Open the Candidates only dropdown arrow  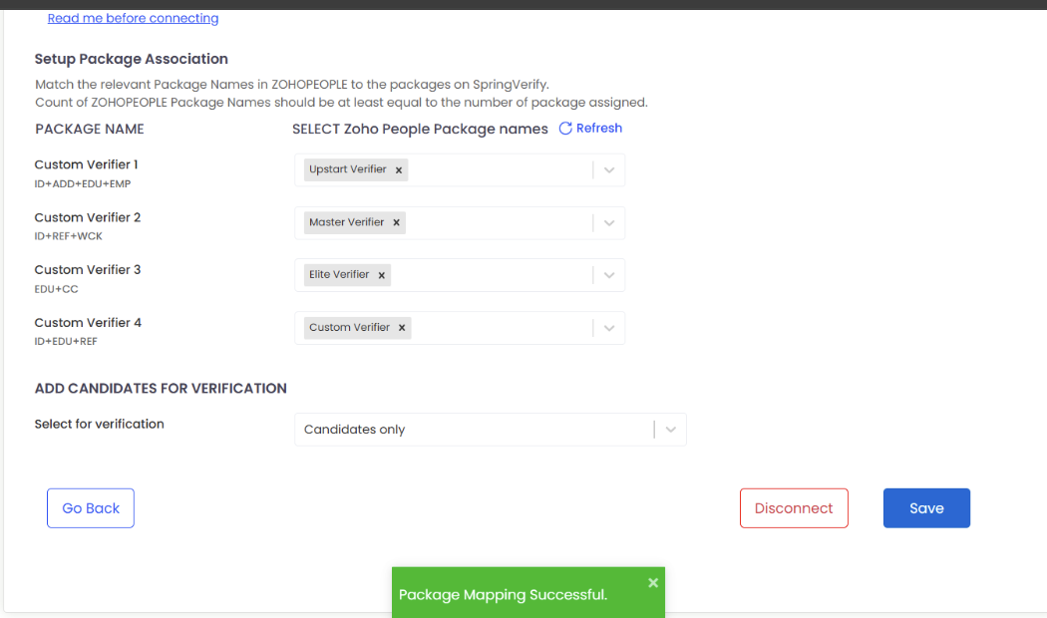[x=671, y=430]
